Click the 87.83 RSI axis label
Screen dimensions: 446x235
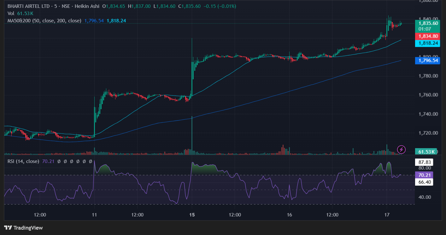tap(425, 162)
